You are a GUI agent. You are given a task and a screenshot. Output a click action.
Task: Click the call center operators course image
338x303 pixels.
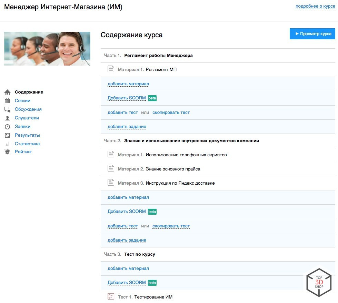(x=47, y=49)
